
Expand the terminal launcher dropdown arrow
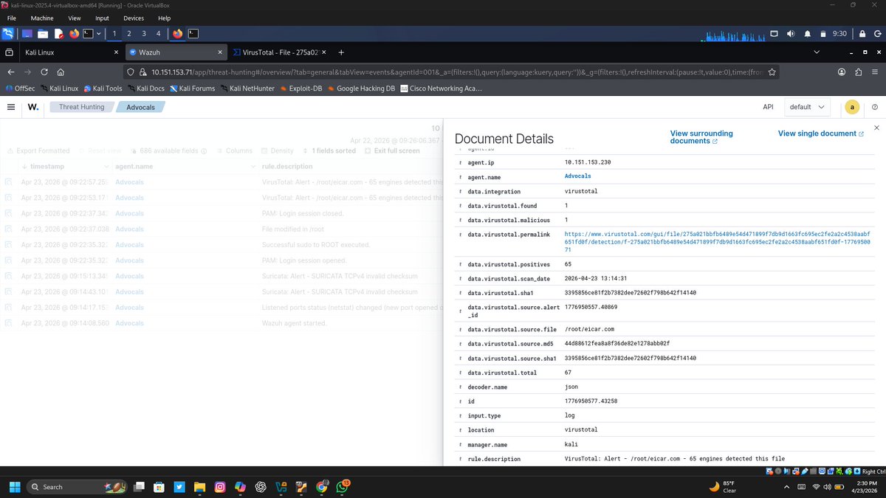(x=98, y=33)
